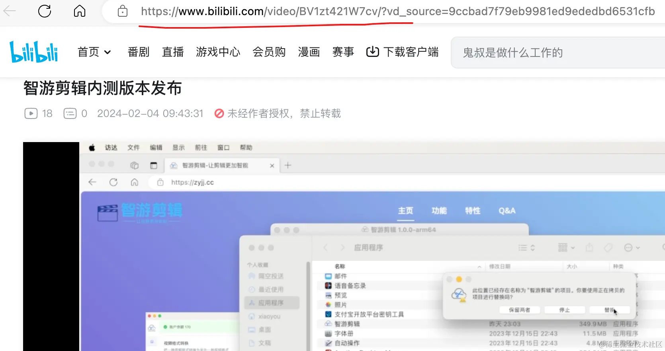Open the 赛事 section
The image size is (665, 351).
point(343,52)
